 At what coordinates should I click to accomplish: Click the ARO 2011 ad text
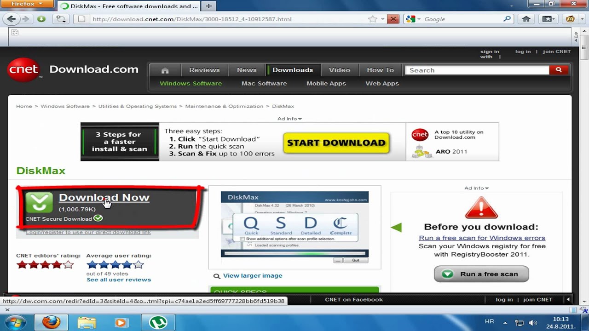[x=451, y=151]
